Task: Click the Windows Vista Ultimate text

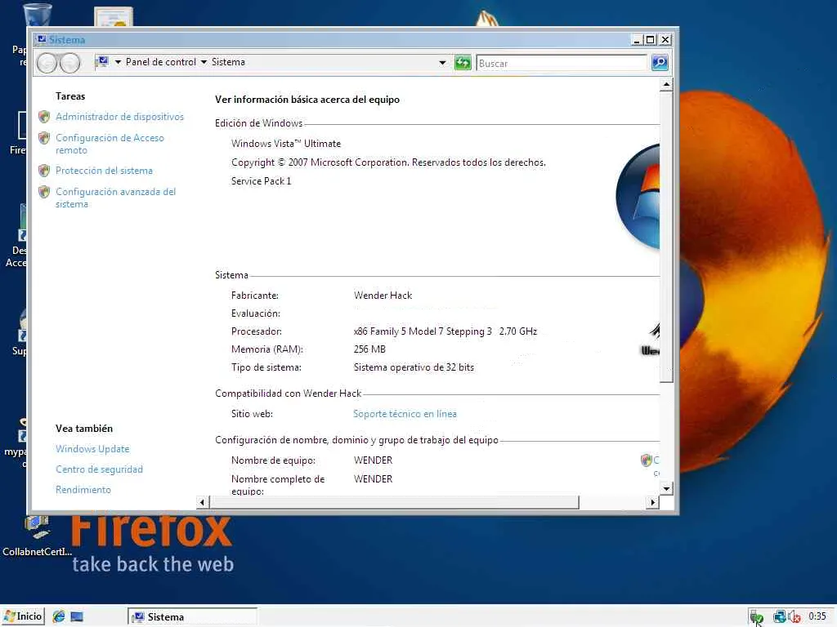Action: tap(285, 144)
